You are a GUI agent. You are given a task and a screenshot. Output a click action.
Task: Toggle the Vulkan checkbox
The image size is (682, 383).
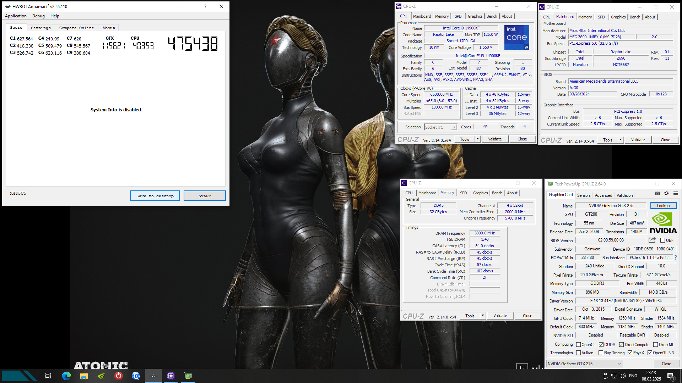click(578, 353)
